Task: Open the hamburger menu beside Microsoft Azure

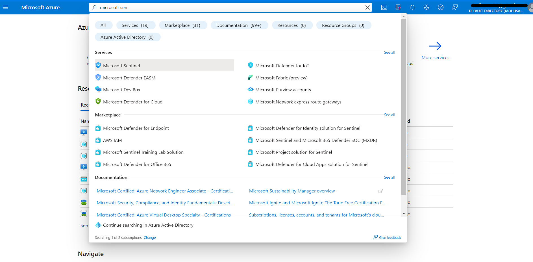Action: tap(6, 7)
